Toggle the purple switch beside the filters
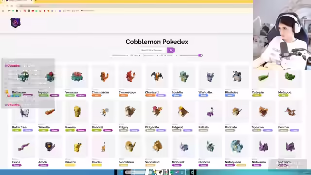 [200, 55]
